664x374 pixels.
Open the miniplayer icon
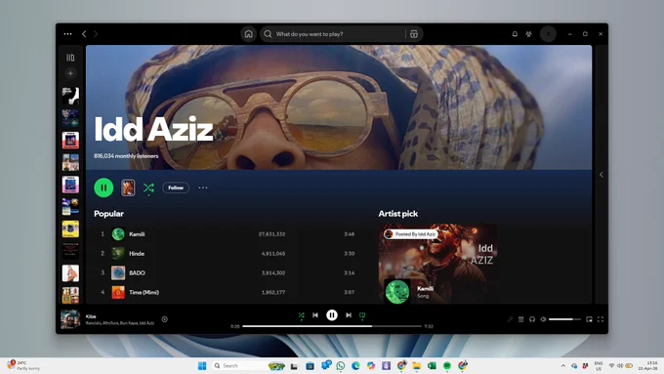(x=589, y=319)
